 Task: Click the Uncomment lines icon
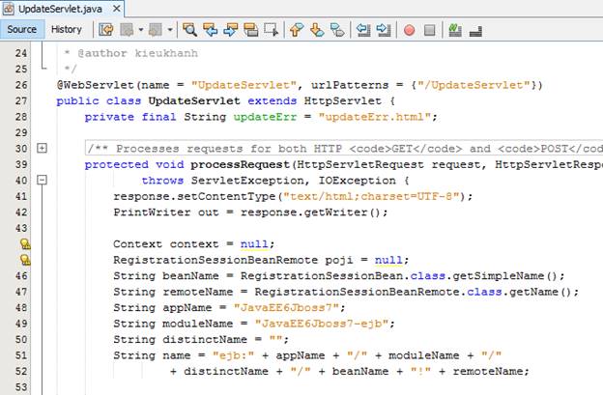475,30
